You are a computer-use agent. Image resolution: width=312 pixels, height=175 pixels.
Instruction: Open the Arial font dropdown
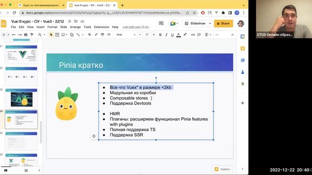[x=126, y=35]
